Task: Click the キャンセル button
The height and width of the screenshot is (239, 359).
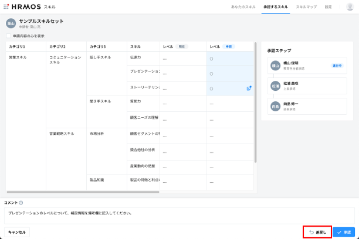Action: click(17, 232)
